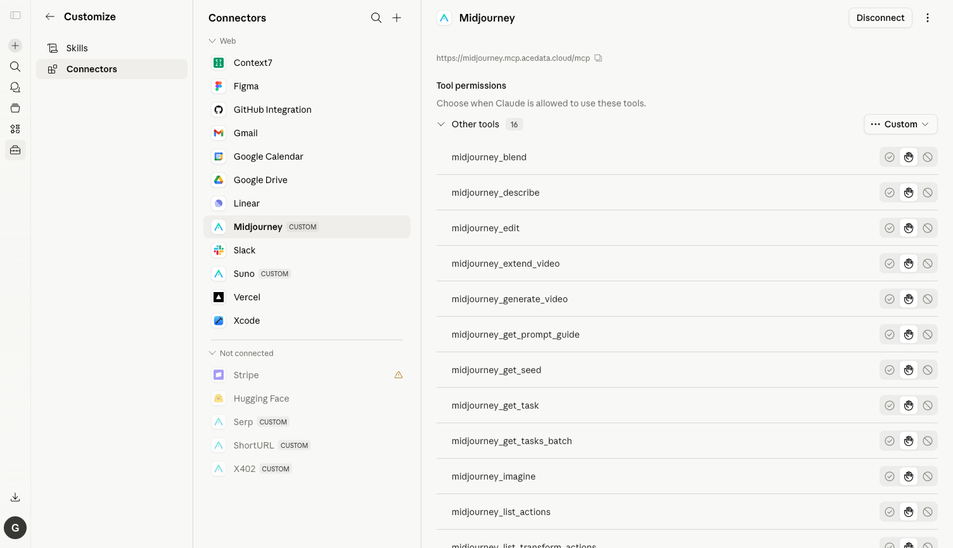Open the toolbox customize icon

pyautogui.click(x=15, y=150)
